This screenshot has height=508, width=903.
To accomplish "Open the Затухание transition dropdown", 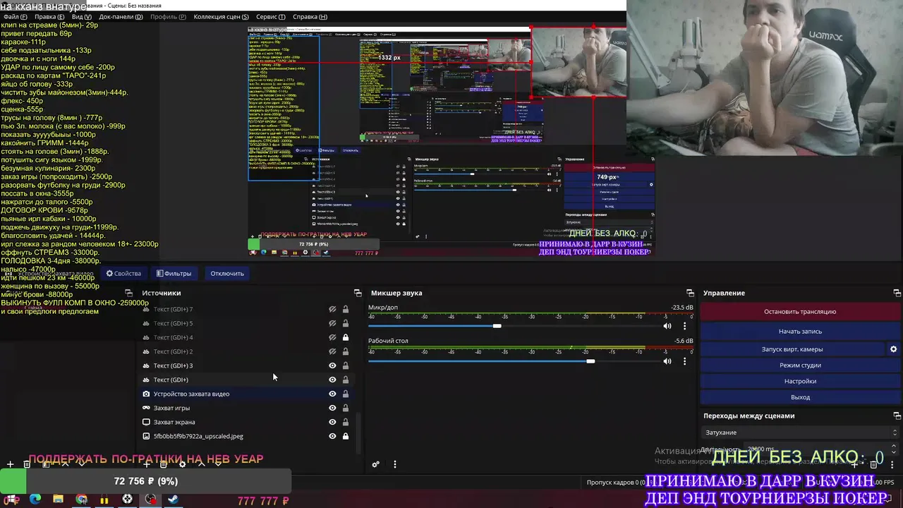I will coord(800,433).
